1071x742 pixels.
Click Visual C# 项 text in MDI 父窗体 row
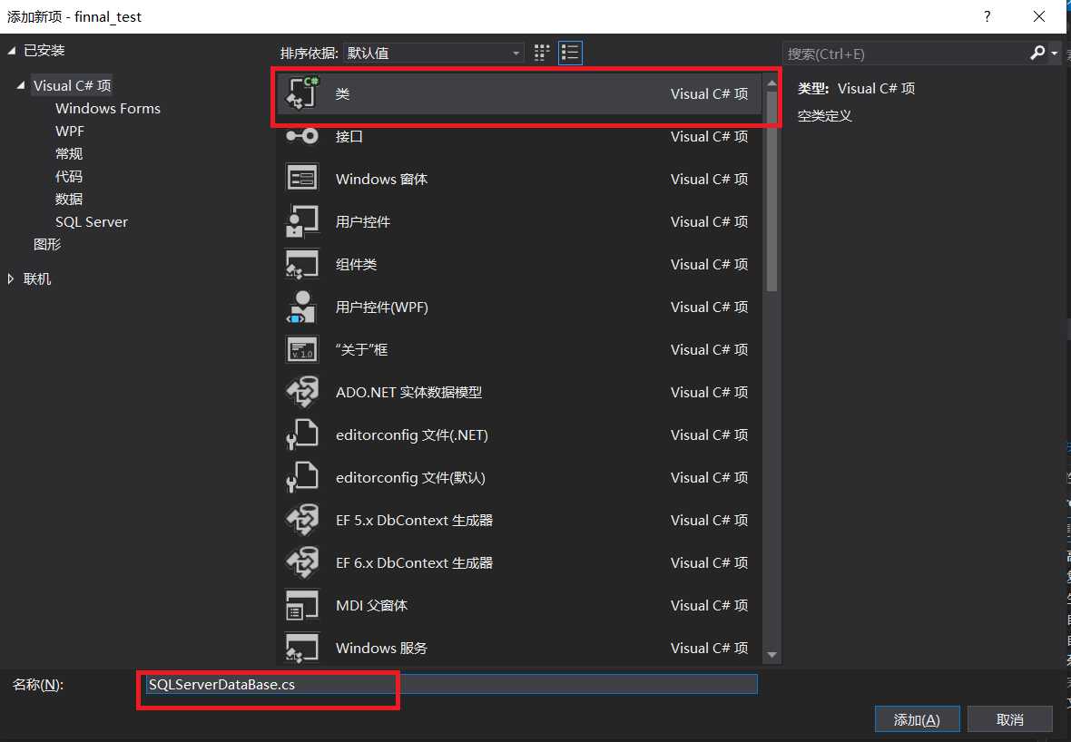709,605
